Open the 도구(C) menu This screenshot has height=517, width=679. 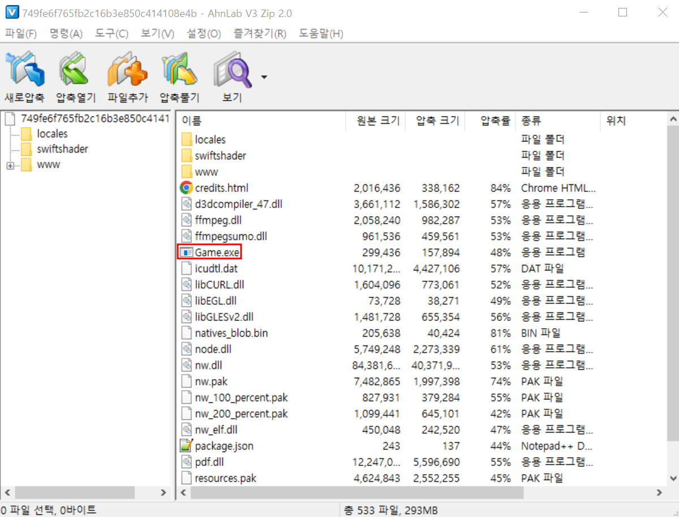pos(111,33)
